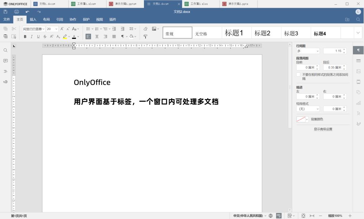The height and width of the screenshot is (219, 364).
Task: Enable centered text alignment
Action: coord(97,36)
